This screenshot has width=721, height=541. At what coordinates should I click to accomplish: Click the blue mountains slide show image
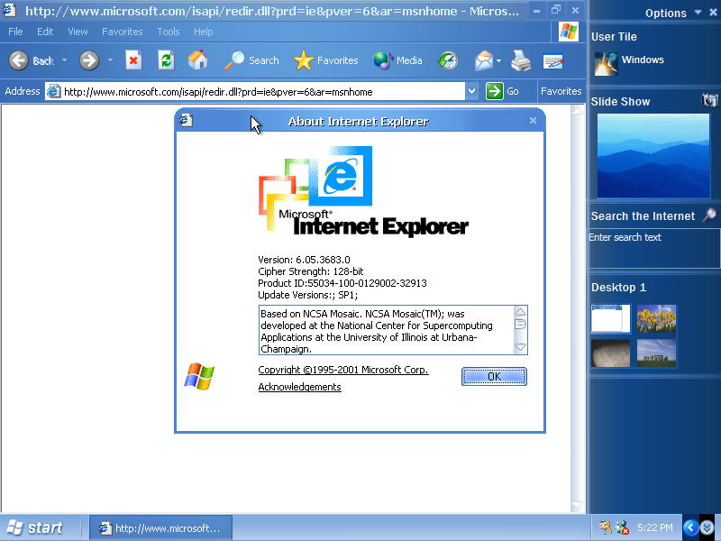[653, 155]
